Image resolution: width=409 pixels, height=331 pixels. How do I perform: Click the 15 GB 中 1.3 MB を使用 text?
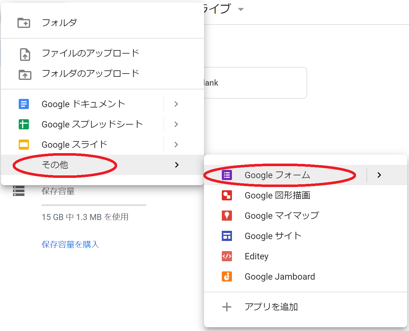pos(85,217)
